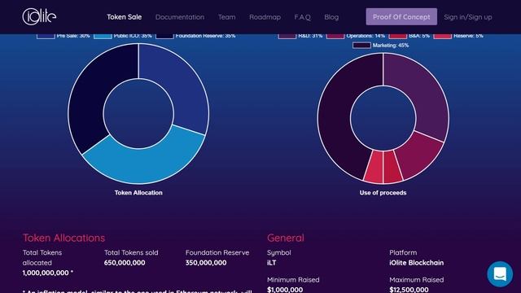This screenshot has width=521, height=293.
Task: Toggle B&A legend swatch
Action: [398, 36]
